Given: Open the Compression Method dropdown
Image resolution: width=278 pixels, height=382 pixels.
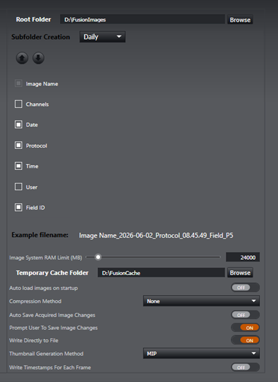Looking at the screenshot, I should 201,301.
